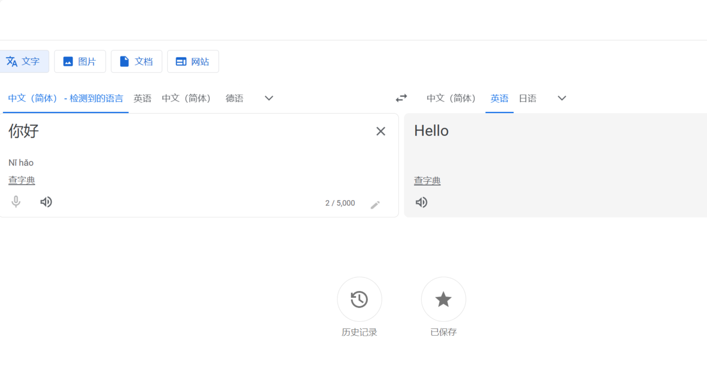Image resolution: width=707 pixels, height=377 pixels.
Task: Choose 德语 as source language
Action: [234, 98]
